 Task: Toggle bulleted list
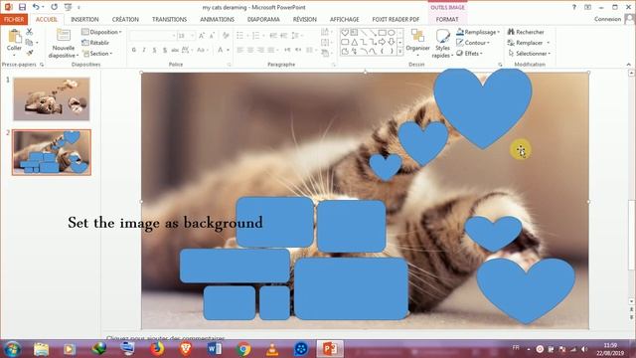240,36
